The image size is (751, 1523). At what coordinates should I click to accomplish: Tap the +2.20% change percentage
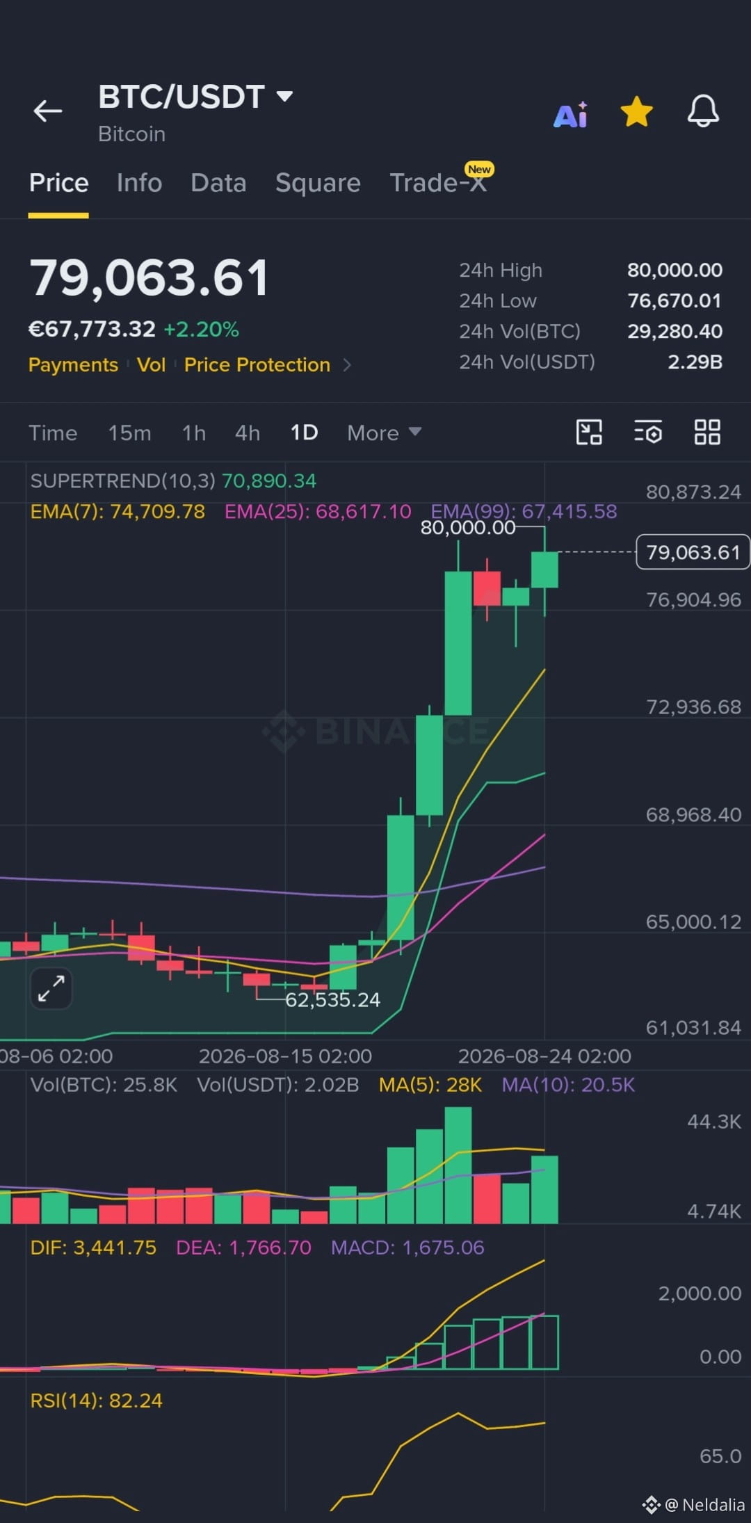[x=201, y=329]
